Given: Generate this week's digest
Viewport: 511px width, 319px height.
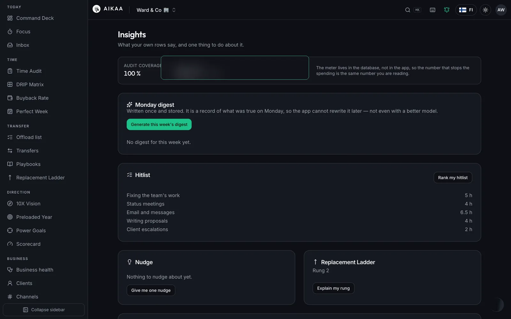Looking at the screenshot, I should 159,124.
